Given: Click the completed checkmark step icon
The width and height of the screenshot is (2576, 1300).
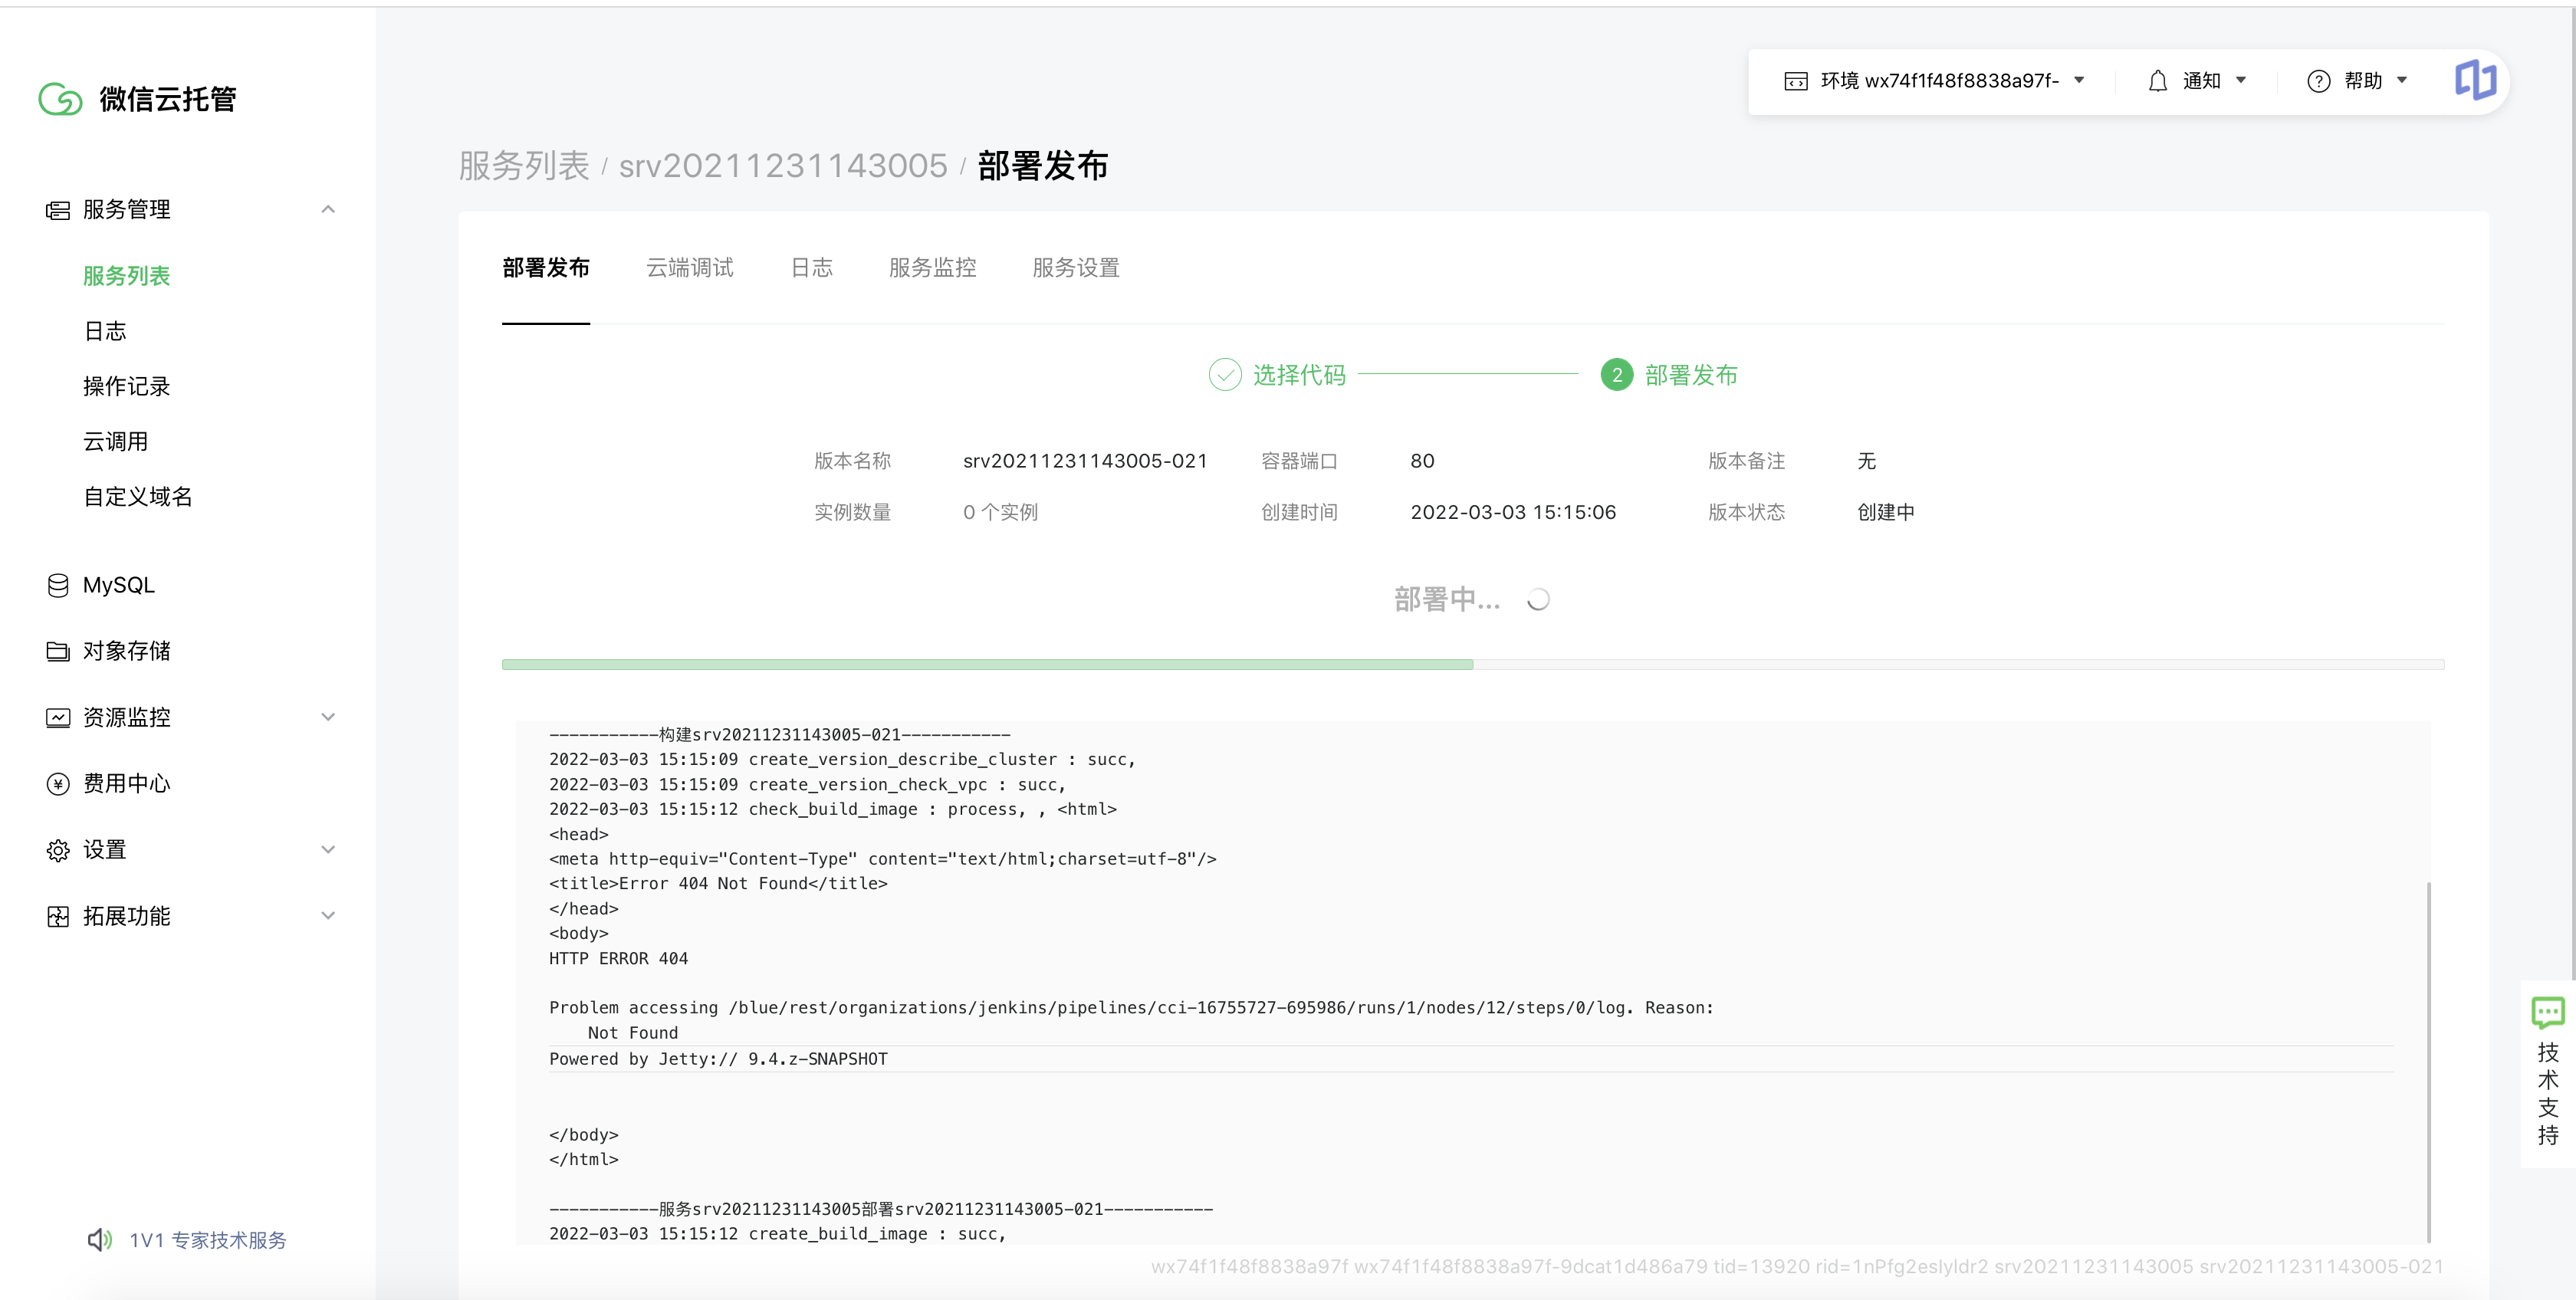Looking at the screenshot, I should tap(1225, 375).
